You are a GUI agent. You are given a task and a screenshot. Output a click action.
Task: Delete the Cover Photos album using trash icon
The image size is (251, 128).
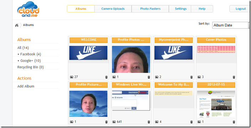coord(234,77)
